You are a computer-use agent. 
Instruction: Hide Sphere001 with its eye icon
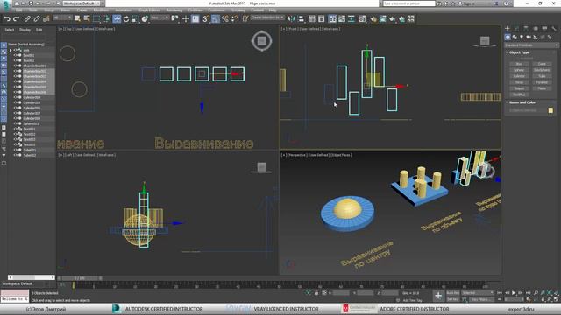(x=16, y=123)
